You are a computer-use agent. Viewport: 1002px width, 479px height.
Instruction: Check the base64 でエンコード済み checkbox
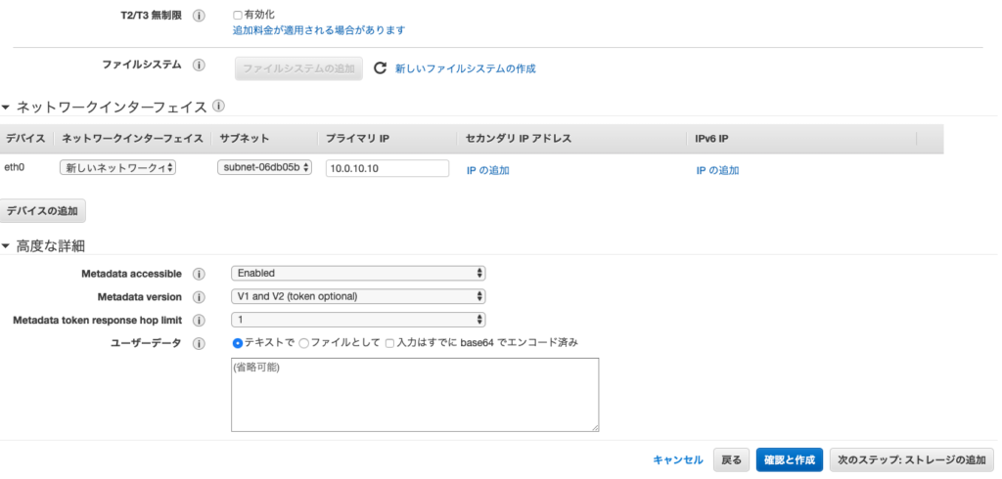(389, 343)
